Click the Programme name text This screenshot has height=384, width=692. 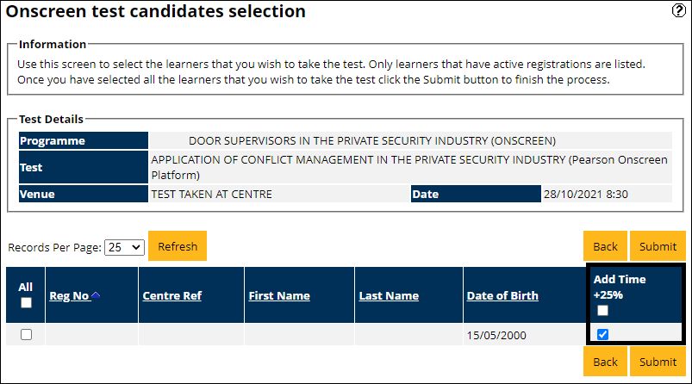click(372, 140)
